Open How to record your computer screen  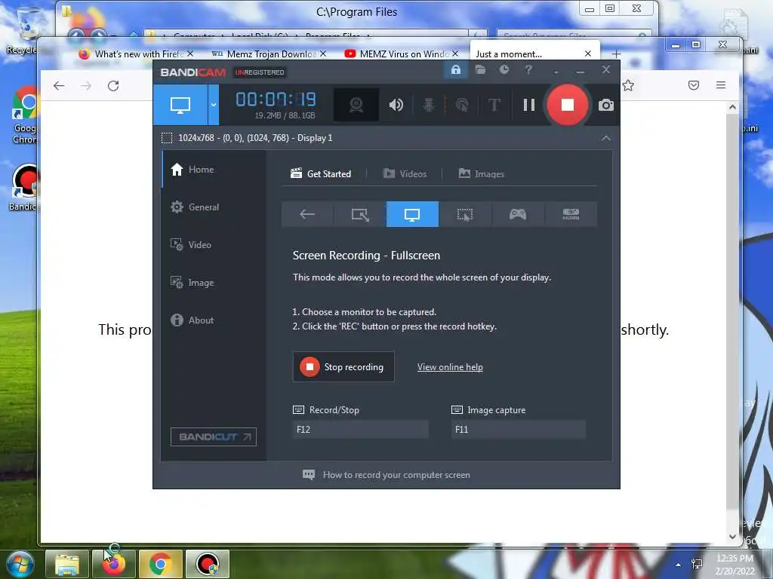[x=386, y=475]
